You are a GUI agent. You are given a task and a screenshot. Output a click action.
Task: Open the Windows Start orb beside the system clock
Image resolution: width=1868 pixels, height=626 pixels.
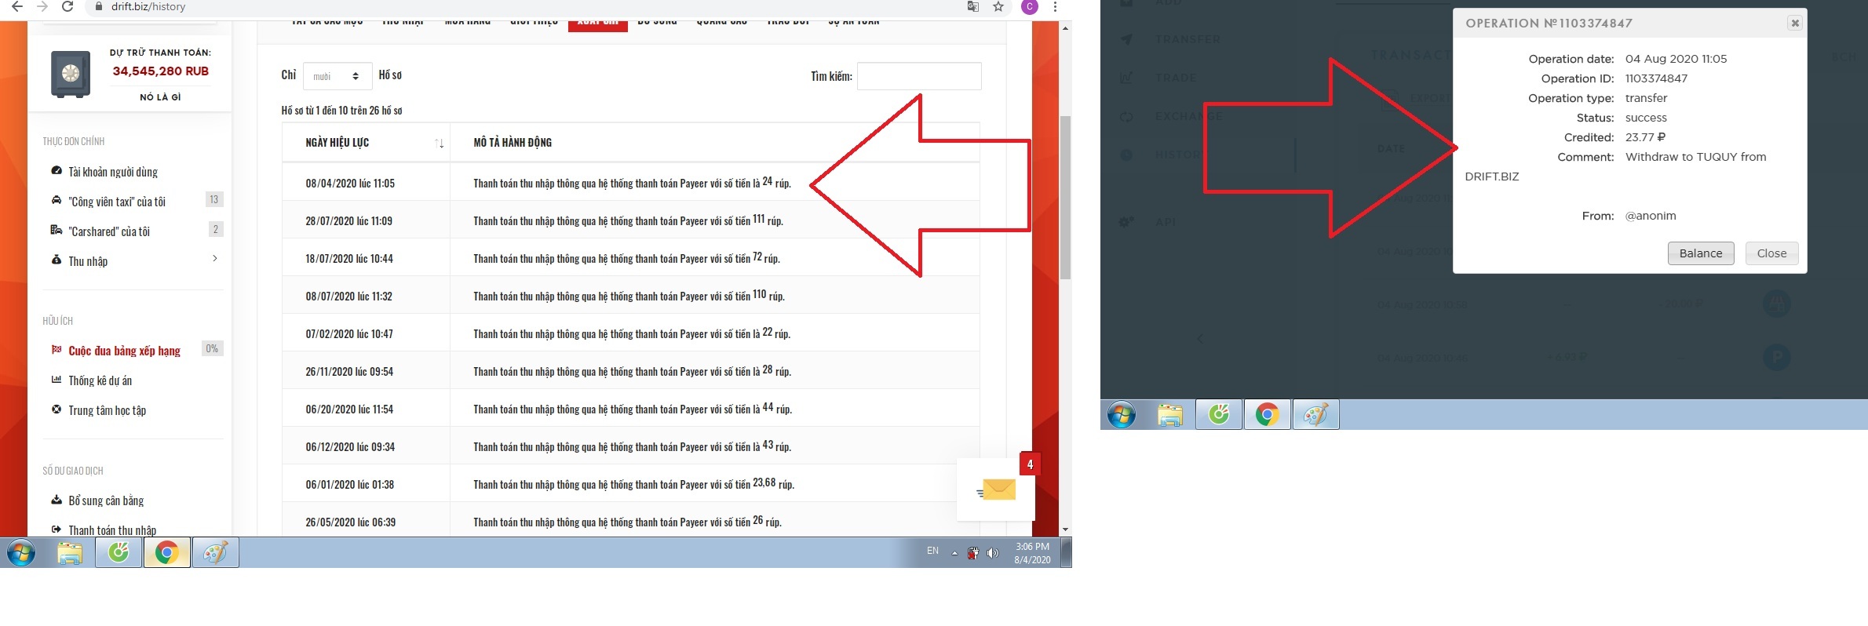(x=21, y=552)
